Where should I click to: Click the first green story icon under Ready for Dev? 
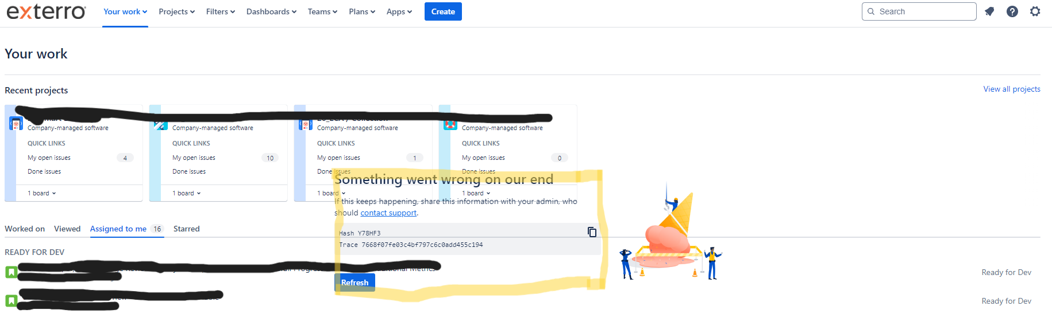pyautogui.click(x=11, y=272)
